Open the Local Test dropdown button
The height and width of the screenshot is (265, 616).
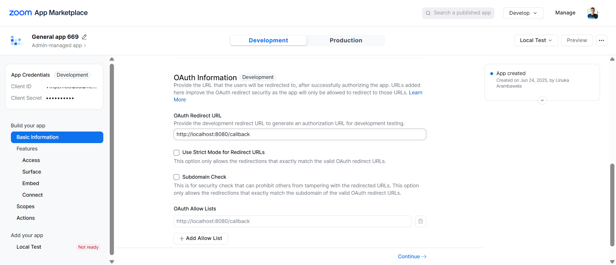[536, 40]
